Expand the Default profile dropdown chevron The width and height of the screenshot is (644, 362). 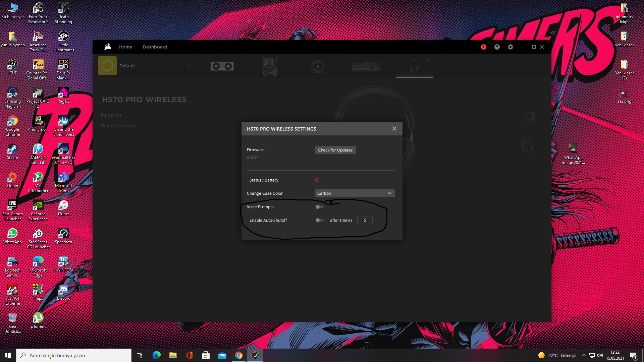[x=189, y=66]
